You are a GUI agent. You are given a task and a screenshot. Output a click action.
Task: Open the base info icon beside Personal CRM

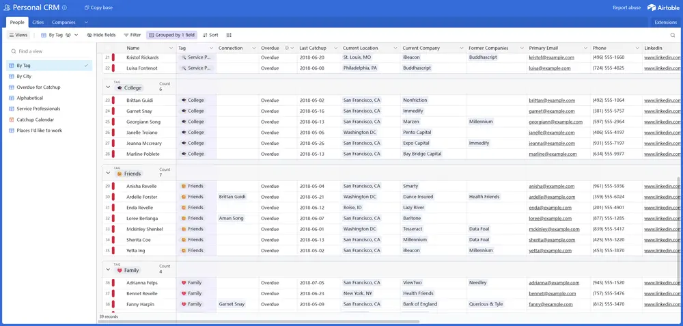(x=64, y=8)
